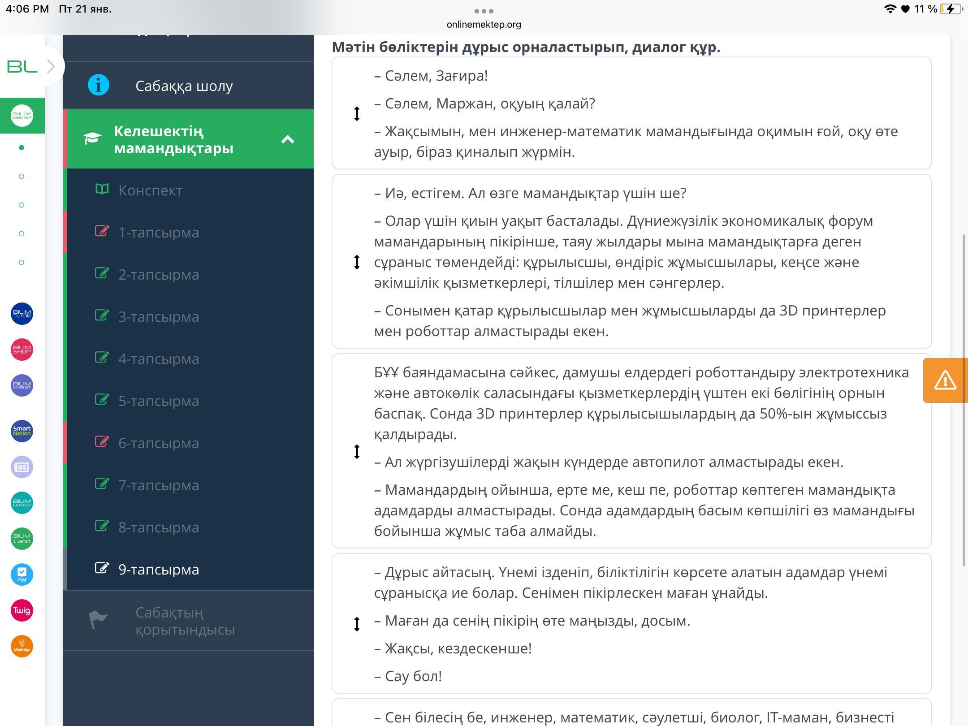
Task: Click the drag handle of the Сәлем, Зағира block
Action: coord(357,113)
